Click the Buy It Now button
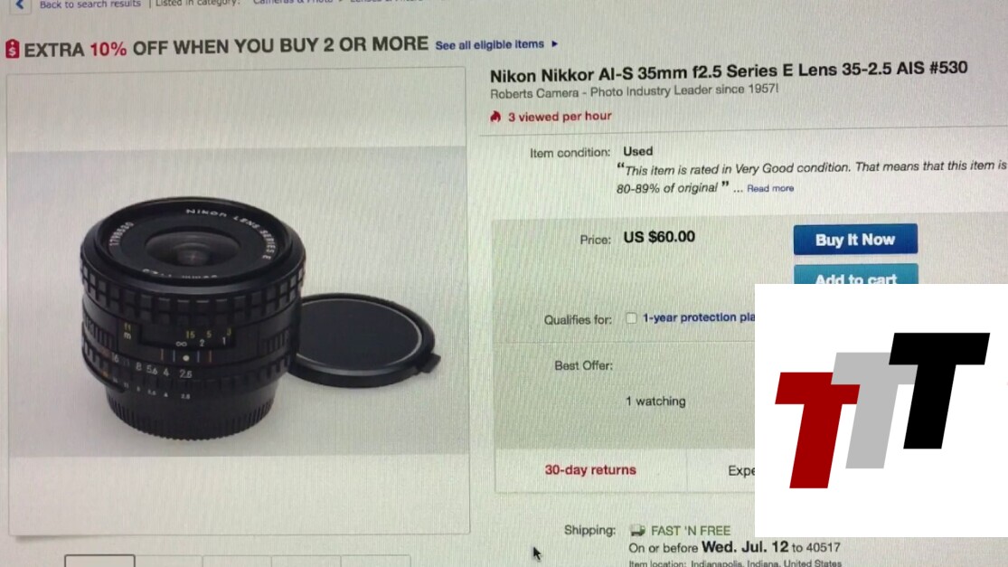Viewport: 1008px width, 567px height. [855, 239]
